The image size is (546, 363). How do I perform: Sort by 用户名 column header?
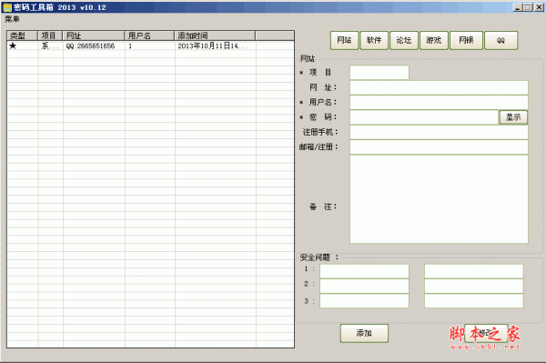149,35
